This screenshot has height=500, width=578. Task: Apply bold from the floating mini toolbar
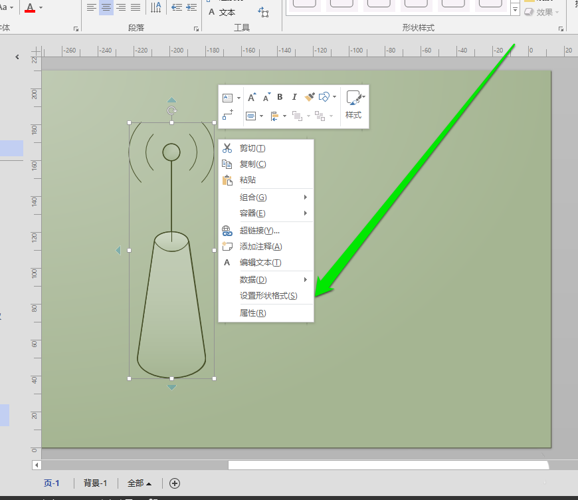(280, 97)
